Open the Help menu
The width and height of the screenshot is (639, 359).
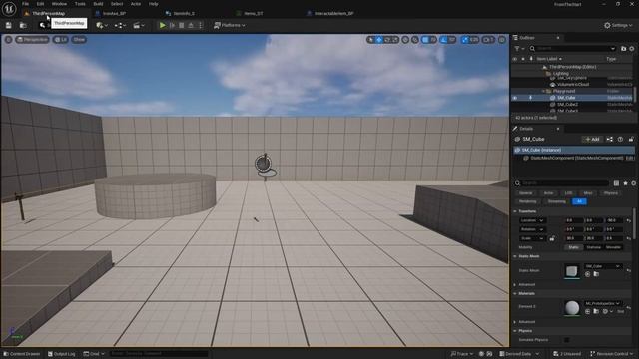click(153, 4)
